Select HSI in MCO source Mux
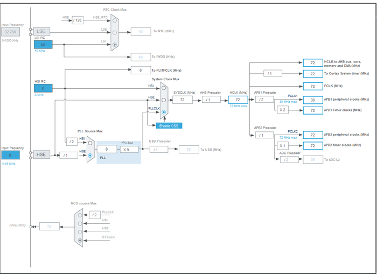 pos(80,223)
